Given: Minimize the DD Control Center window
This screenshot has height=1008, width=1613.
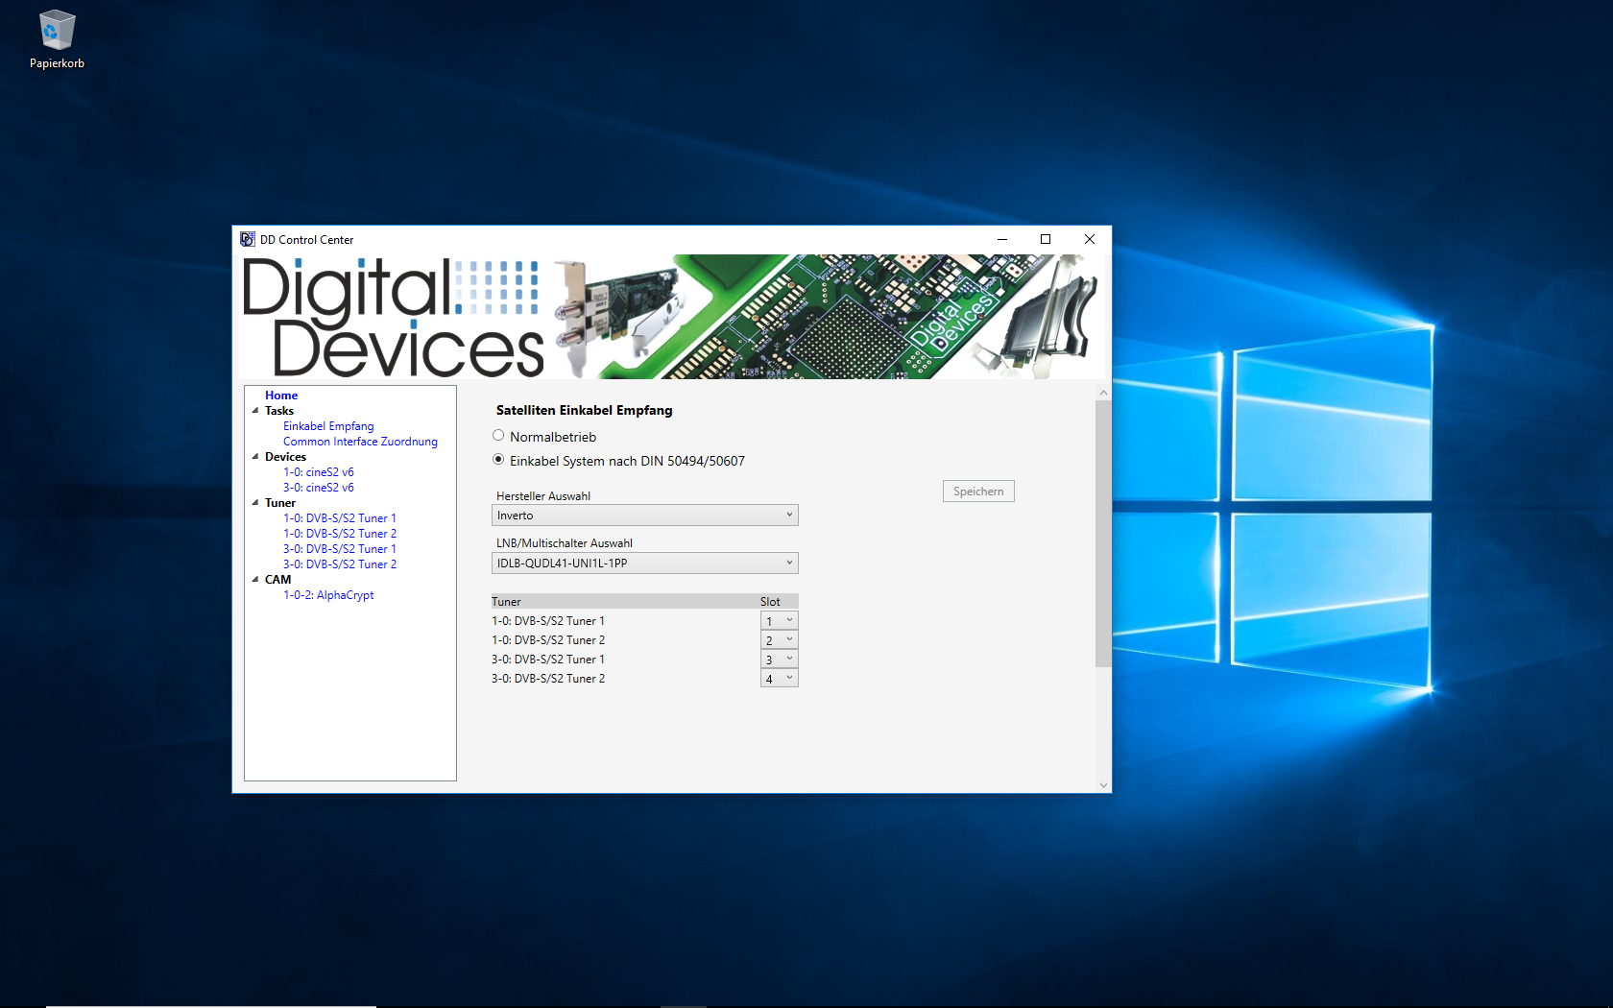Looking at the screenshot, I should 1001,239.
